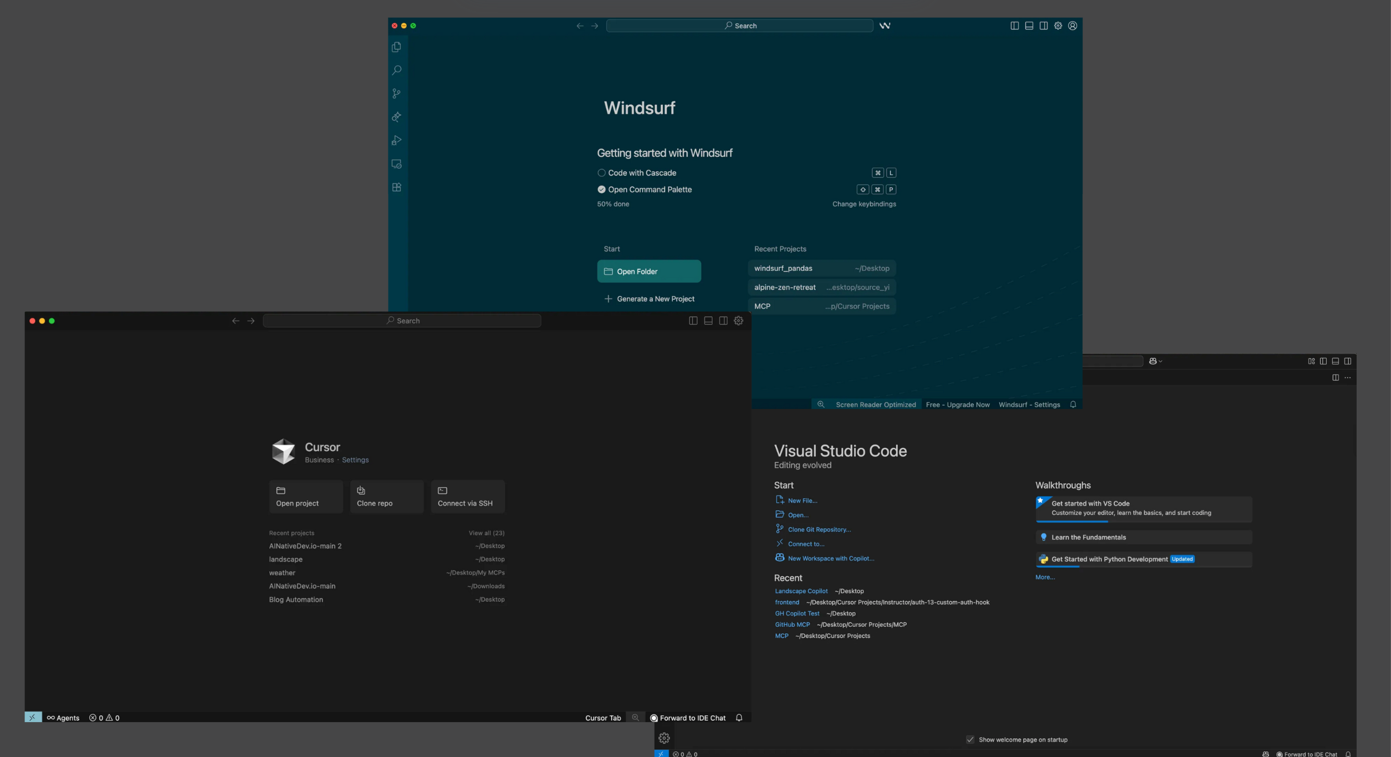Click Cursor Tab in status bar
The width and height of the screenshot is (1391, 757).
tap(602, 718)
